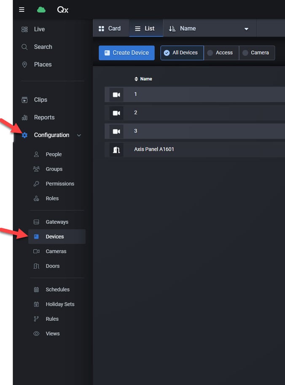This screenshot has width=285, height=385.
Task: Click the Live grid icon
Action: coord(24,29)
